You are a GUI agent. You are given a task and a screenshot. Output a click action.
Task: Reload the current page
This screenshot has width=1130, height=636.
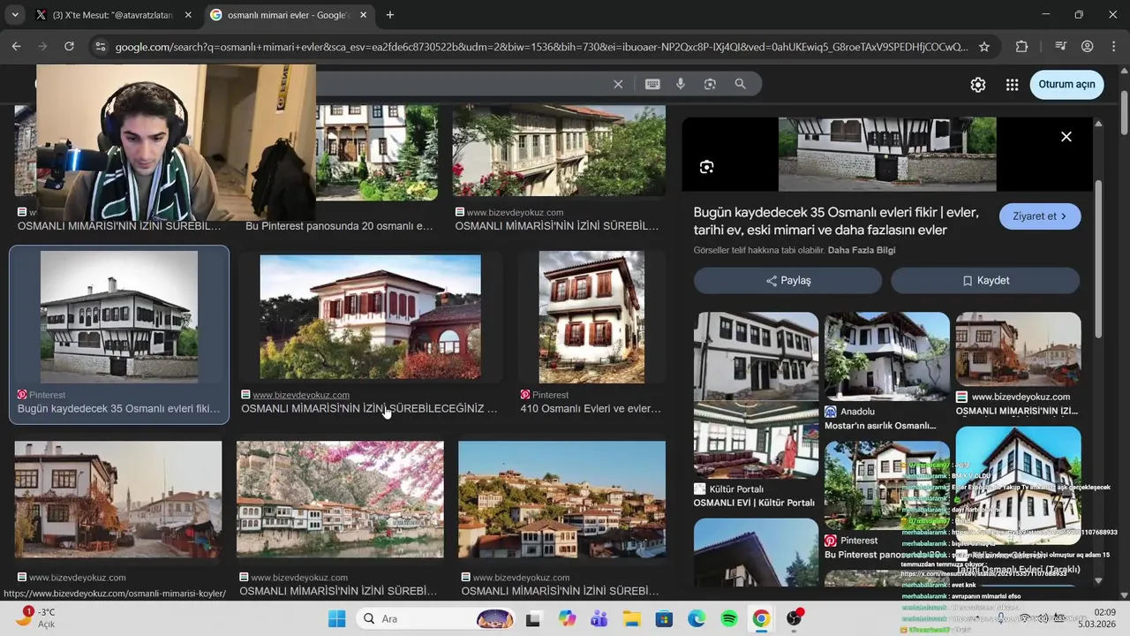(x=69, y=47)
